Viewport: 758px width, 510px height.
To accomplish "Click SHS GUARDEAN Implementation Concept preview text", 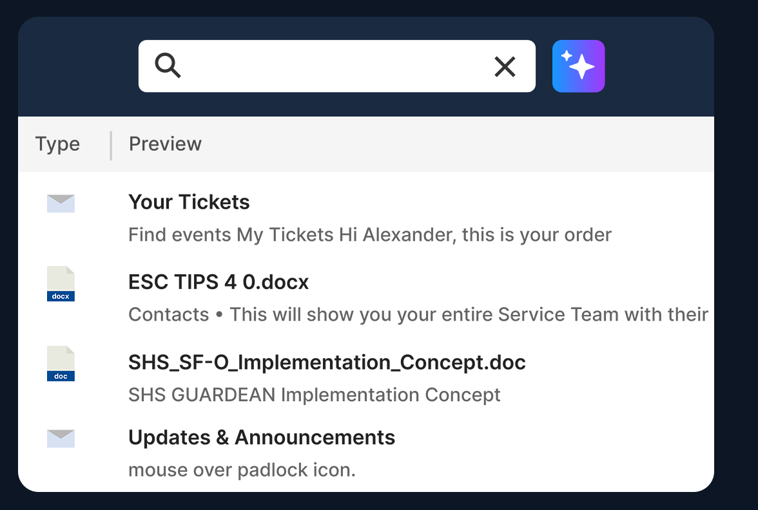I will pyautogui.click(x=315, y=395).
